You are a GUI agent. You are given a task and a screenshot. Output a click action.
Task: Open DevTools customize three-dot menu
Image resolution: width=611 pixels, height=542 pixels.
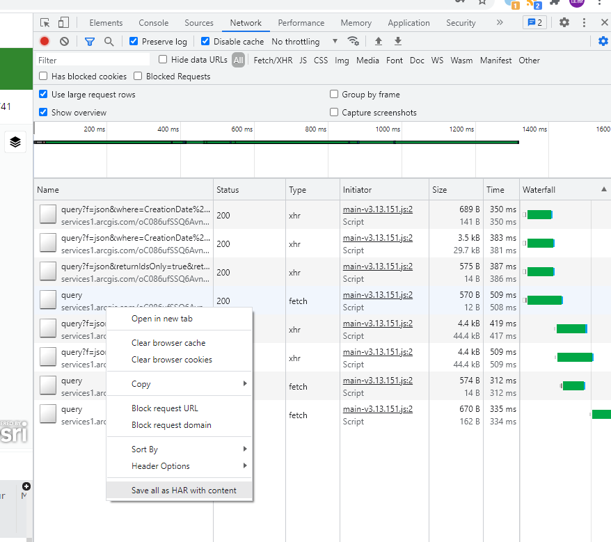click(x=584, y=22)
